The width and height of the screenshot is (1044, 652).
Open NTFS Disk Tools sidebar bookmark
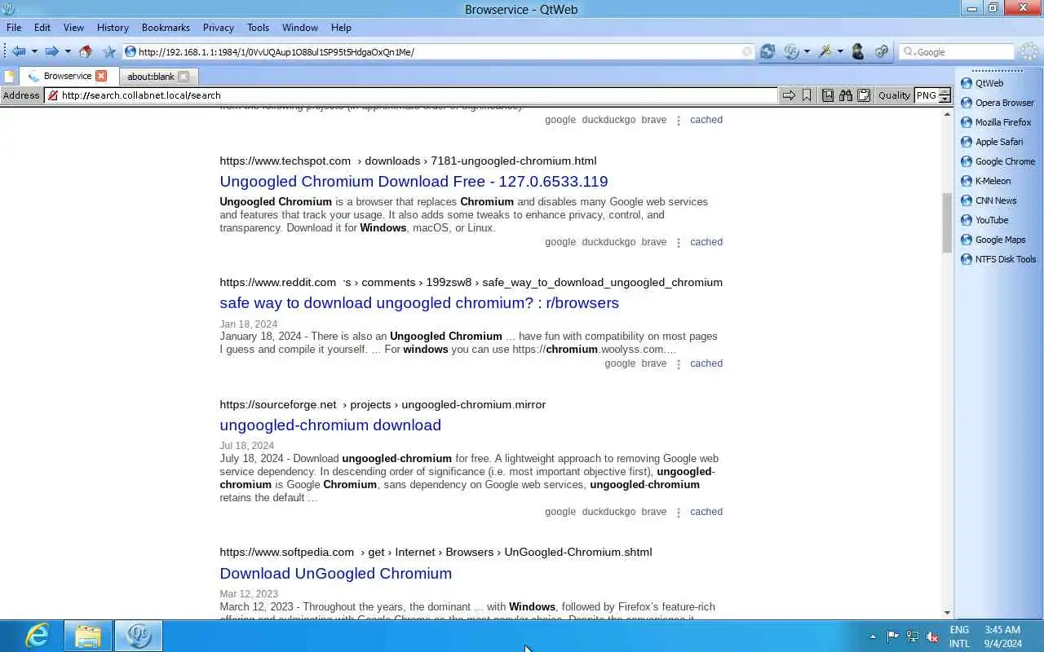coord(998,259)
